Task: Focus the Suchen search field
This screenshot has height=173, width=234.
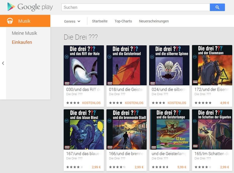Action: point(136,7)
